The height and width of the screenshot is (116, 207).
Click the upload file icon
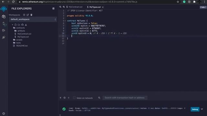click(26, 25)
